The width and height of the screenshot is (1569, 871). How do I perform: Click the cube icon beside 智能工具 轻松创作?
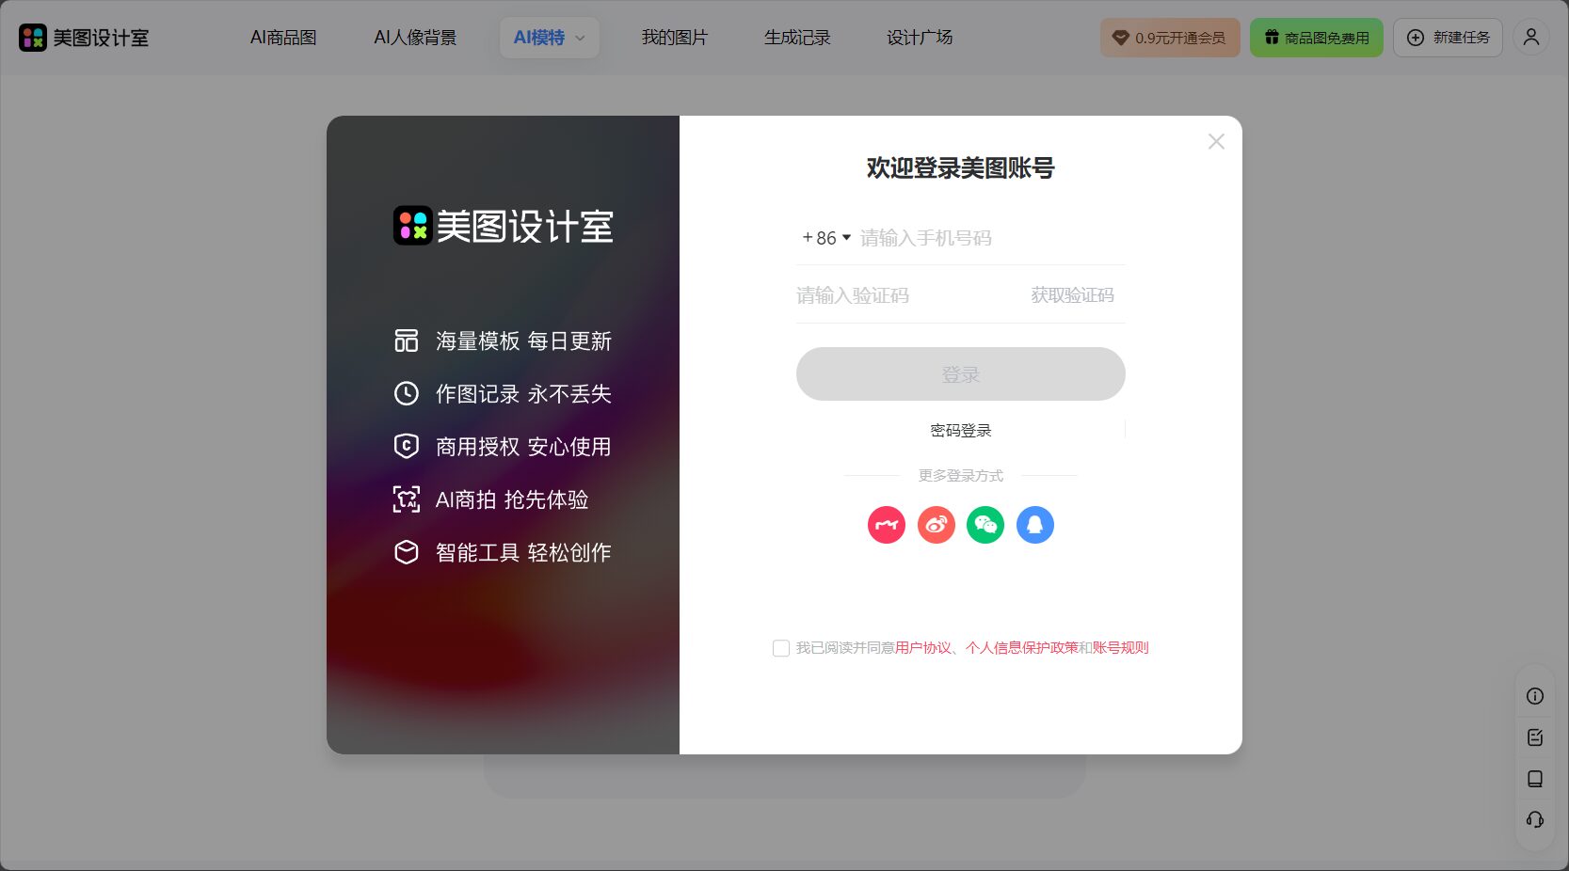[406, 552]
